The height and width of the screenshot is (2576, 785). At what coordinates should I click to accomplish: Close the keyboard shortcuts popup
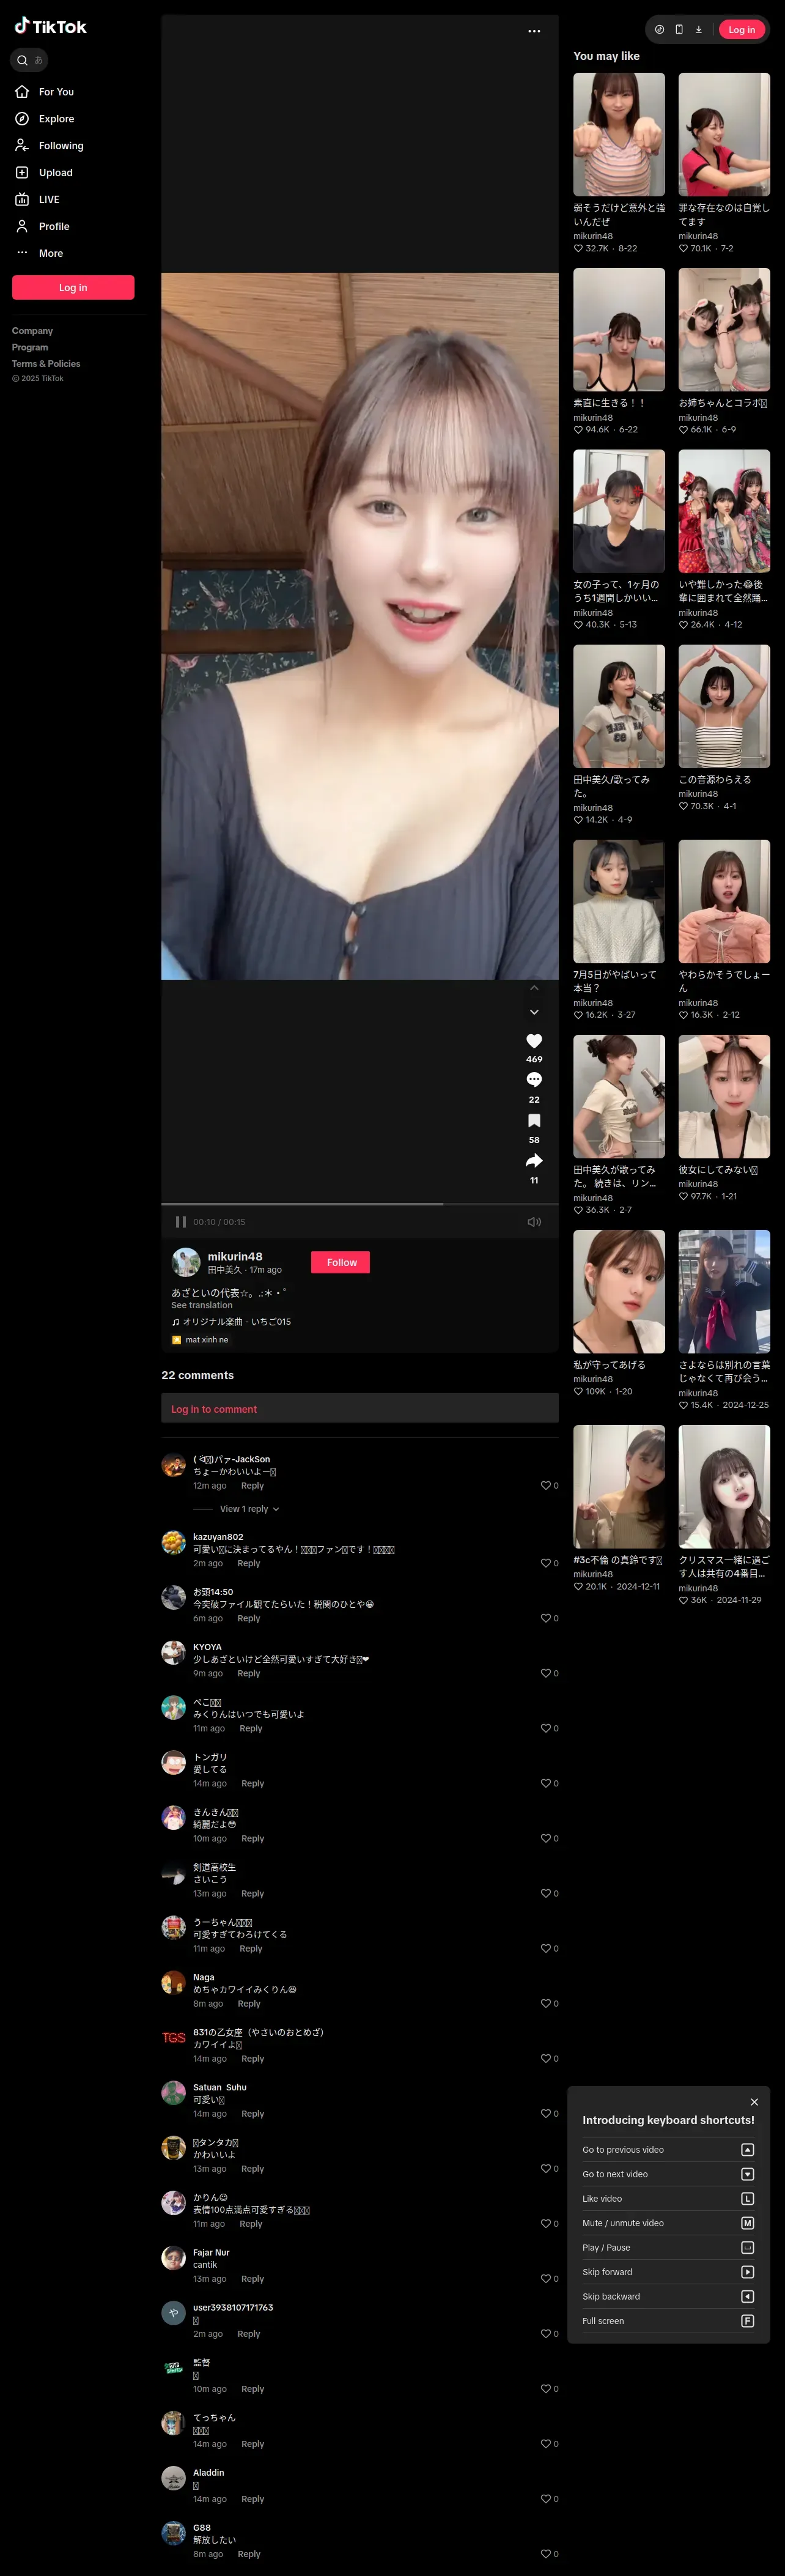754,2102
